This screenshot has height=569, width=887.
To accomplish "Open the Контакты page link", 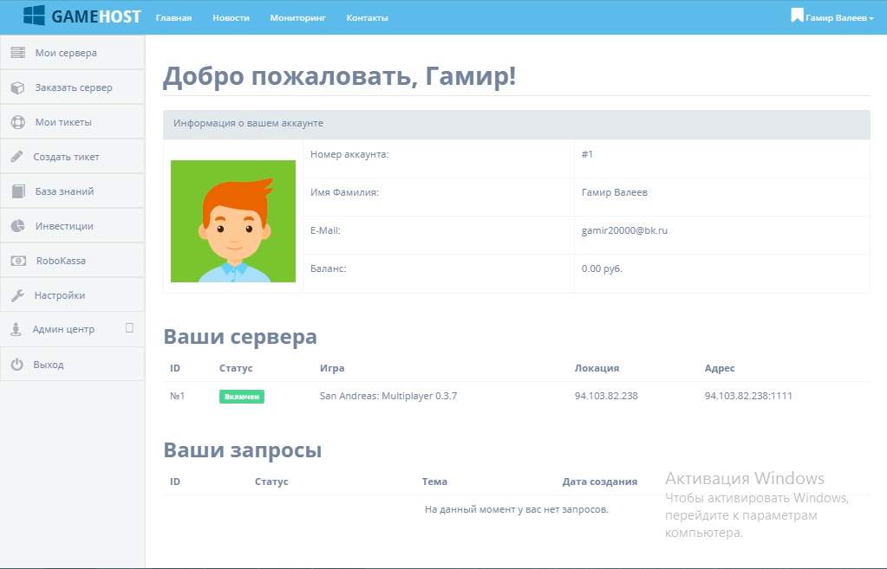I will tap(367, 17).
